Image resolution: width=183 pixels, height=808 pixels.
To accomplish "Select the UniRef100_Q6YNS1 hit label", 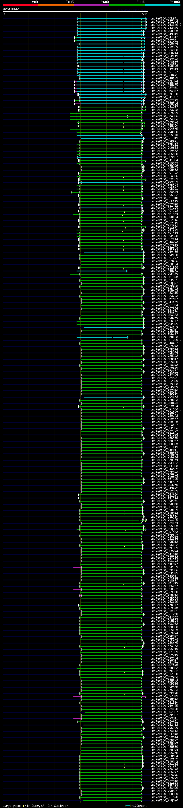I will point(164,662).
